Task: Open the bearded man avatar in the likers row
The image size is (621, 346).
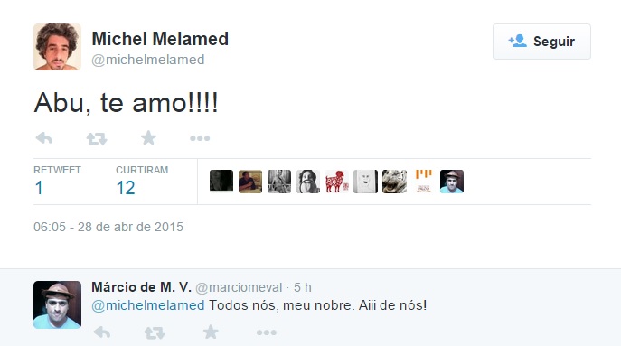Action: click(308, 182)
